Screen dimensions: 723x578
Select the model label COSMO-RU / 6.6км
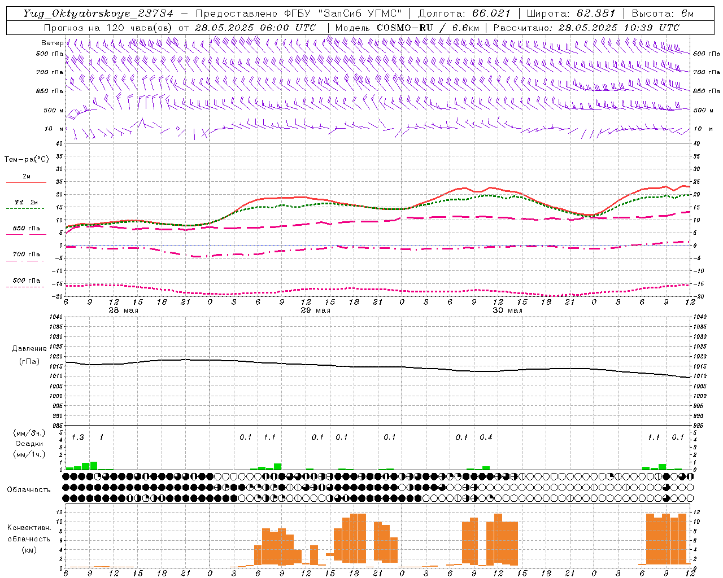coord(428,28)
